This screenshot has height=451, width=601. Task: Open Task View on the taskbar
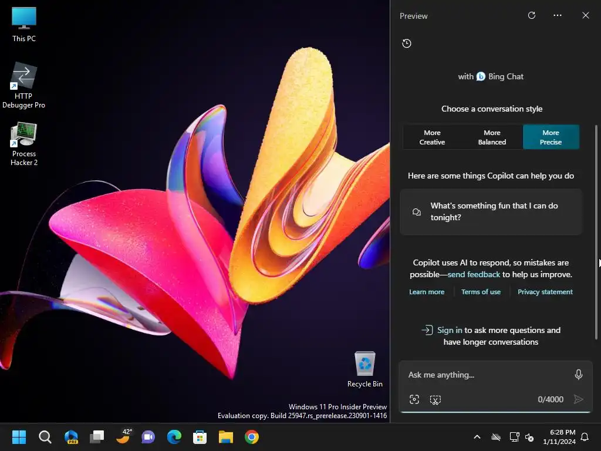point(97,437)
